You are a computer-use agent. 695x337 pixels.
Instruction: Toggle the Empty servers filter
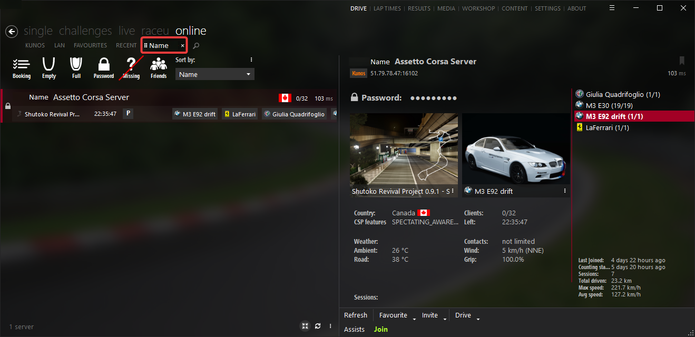(x=49, y=68)
